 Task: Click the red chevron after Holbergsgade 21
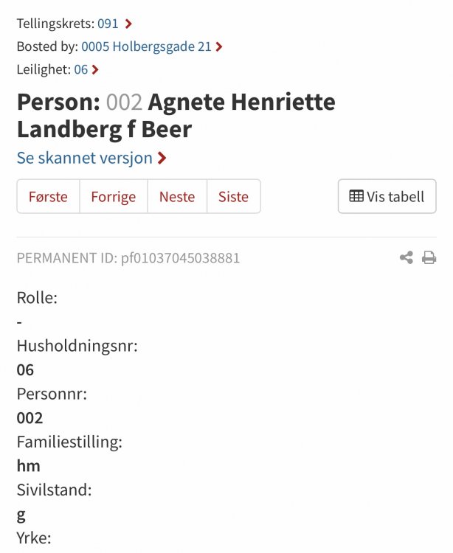(219, 46)
